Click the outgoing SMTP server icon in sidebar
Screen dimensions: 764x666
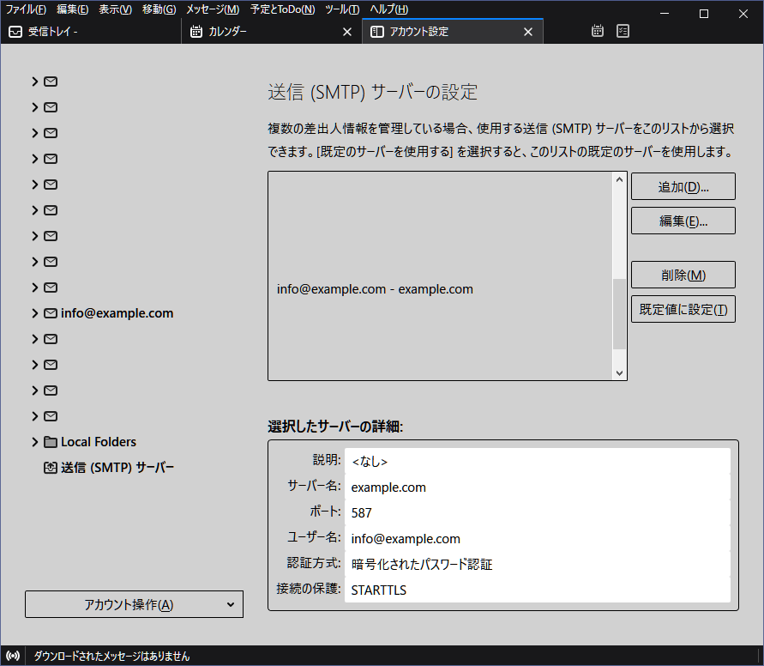(x=51, y=468)
